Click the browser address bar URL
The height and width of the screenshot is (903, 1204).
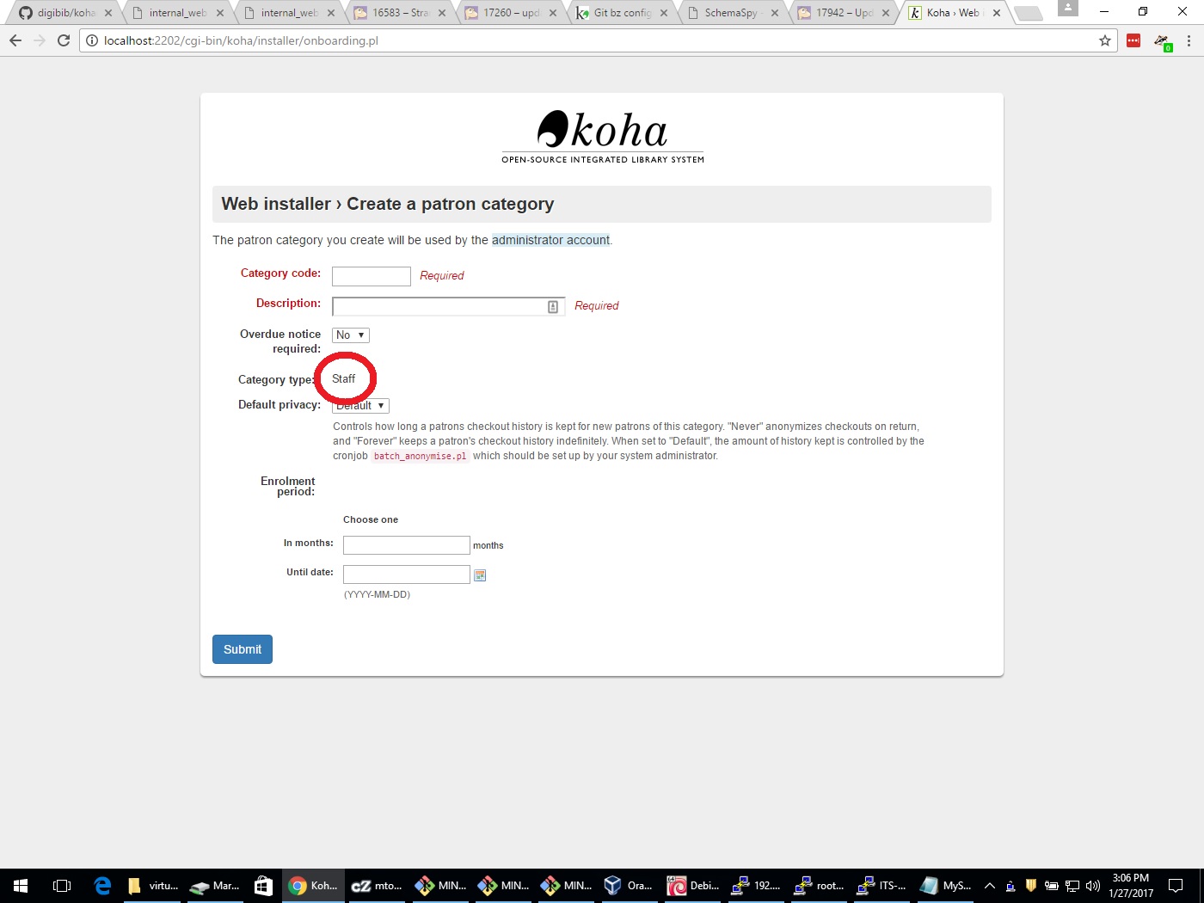point(241,40)
